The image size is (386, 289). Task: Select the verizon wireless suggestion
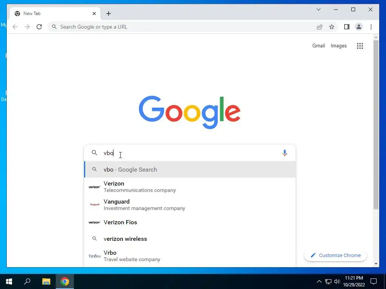pyautogui.click(x=190, y=239)
